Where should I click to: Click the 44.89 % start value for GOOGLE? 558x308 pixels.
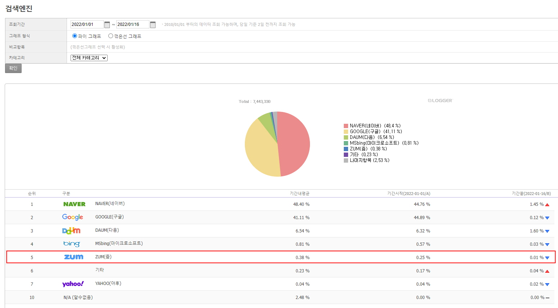tap(422, 218)
